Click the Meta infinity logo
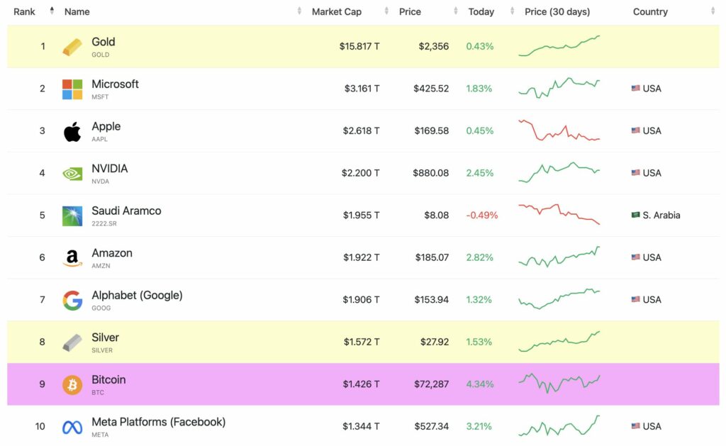 point(73,425)
